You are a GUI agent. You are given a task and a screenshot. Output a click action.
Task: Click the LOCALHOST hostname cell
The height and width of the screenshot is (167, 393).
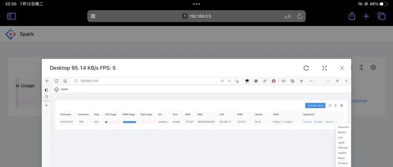[x=67, y=122]
